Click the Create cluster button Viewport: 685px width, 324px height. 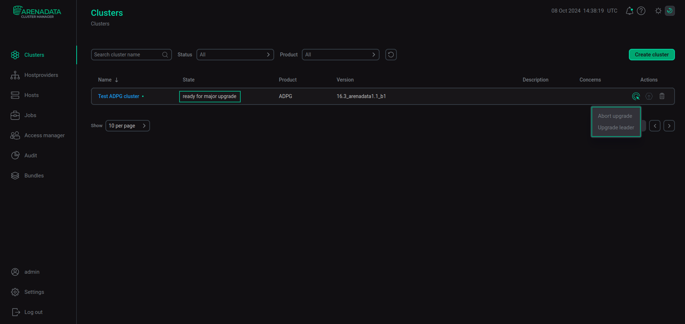pyautogui.click(x=652, y=55)
